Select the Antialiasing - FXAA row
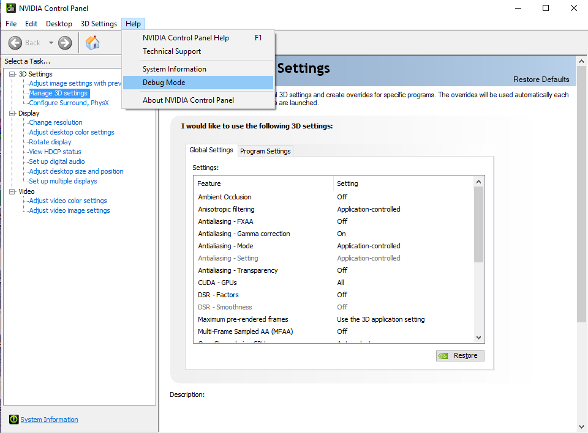The image size is (588, 433). pos(334,221)
